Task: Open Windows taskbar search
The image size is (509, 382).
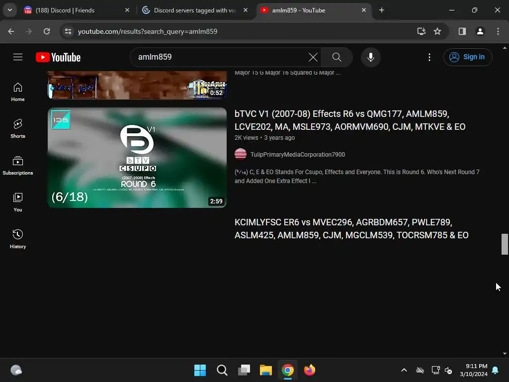Action: (x=222, y=370)
